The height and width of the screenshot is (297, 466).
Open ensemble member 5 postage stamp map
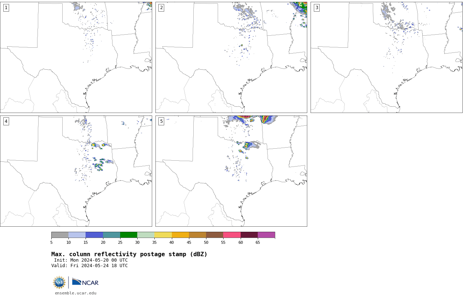click(x=231, y=171)
